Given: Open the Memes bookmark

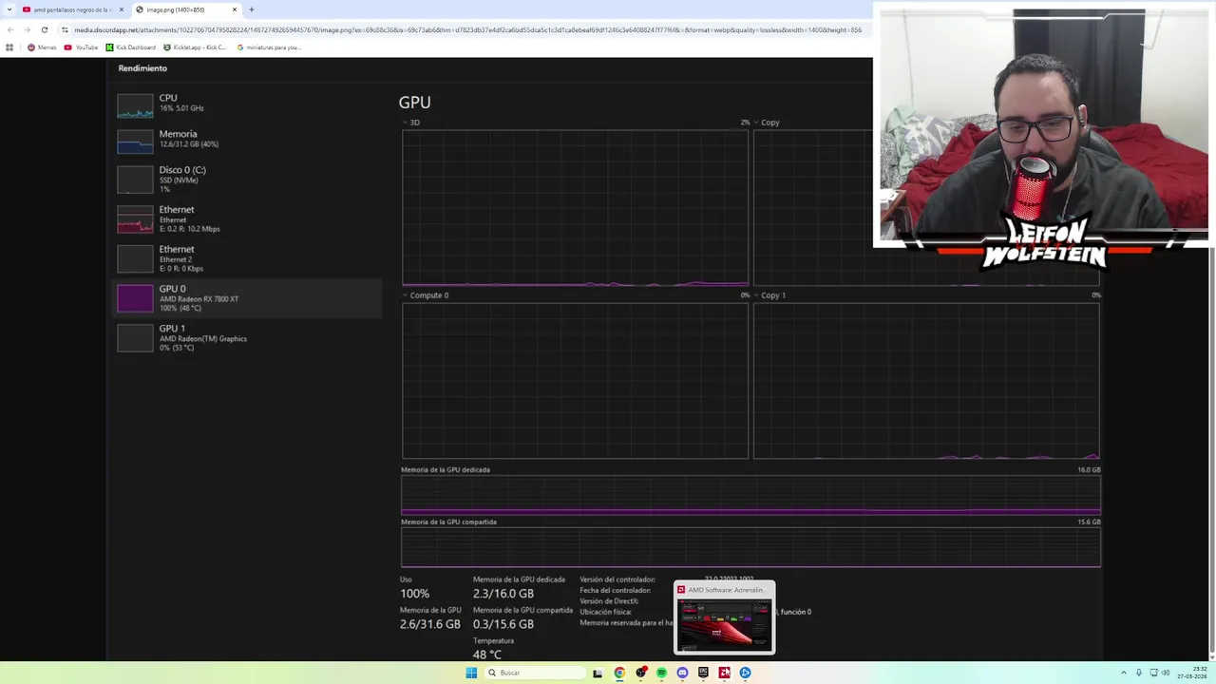Looking at the screenshot, I should (x=42, y=47).
